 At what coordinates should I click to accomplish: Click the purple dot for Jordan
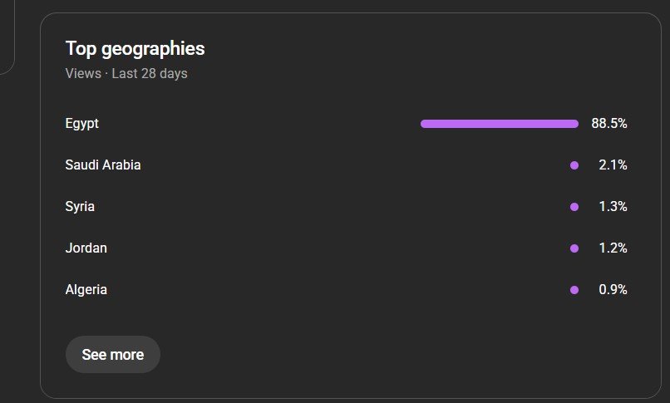point(574,248)
